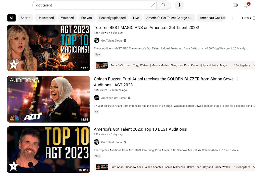Visit Got Talent Global channel name under Top 10 Auditions

pos(112,142)
